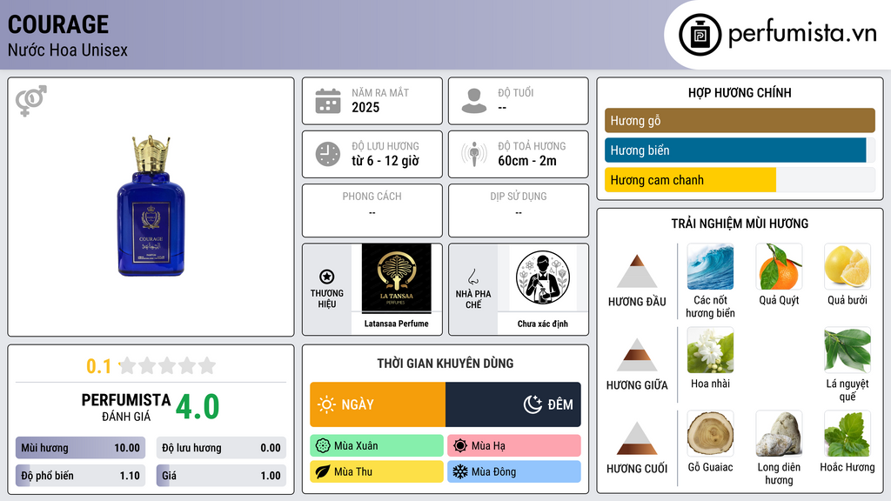891x501 pixels.
Task: Click the nose icon above Nhà pha chế
Action: pyautogui.click(x=472, y=277)
